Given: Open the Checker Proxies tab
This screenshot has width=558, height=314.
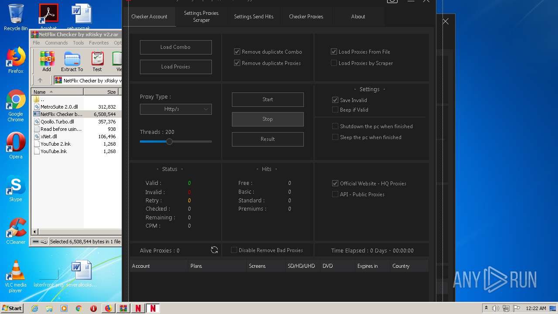Looking at the screenshot, I should (306, 17).
